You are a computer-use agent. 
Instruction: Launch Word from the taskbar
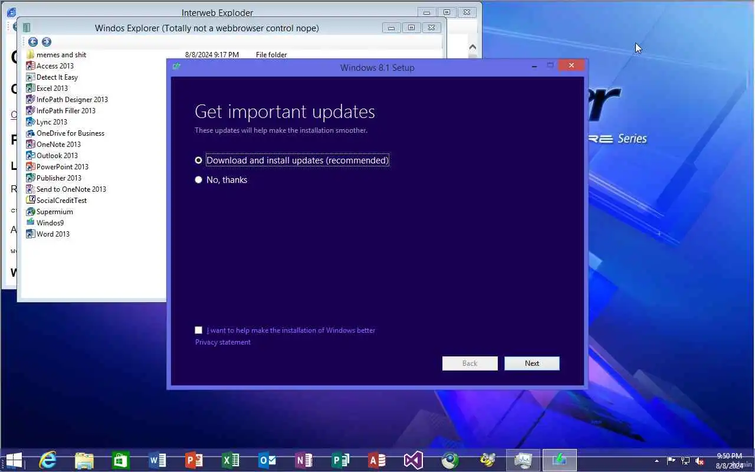click(x=157, y=460)
